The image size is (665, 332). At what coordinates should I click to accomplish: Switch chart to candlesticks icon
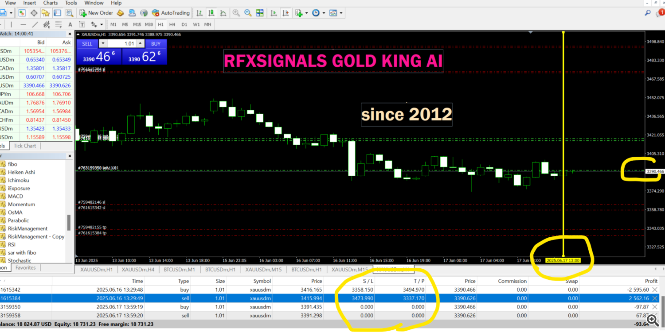[211, 13]
